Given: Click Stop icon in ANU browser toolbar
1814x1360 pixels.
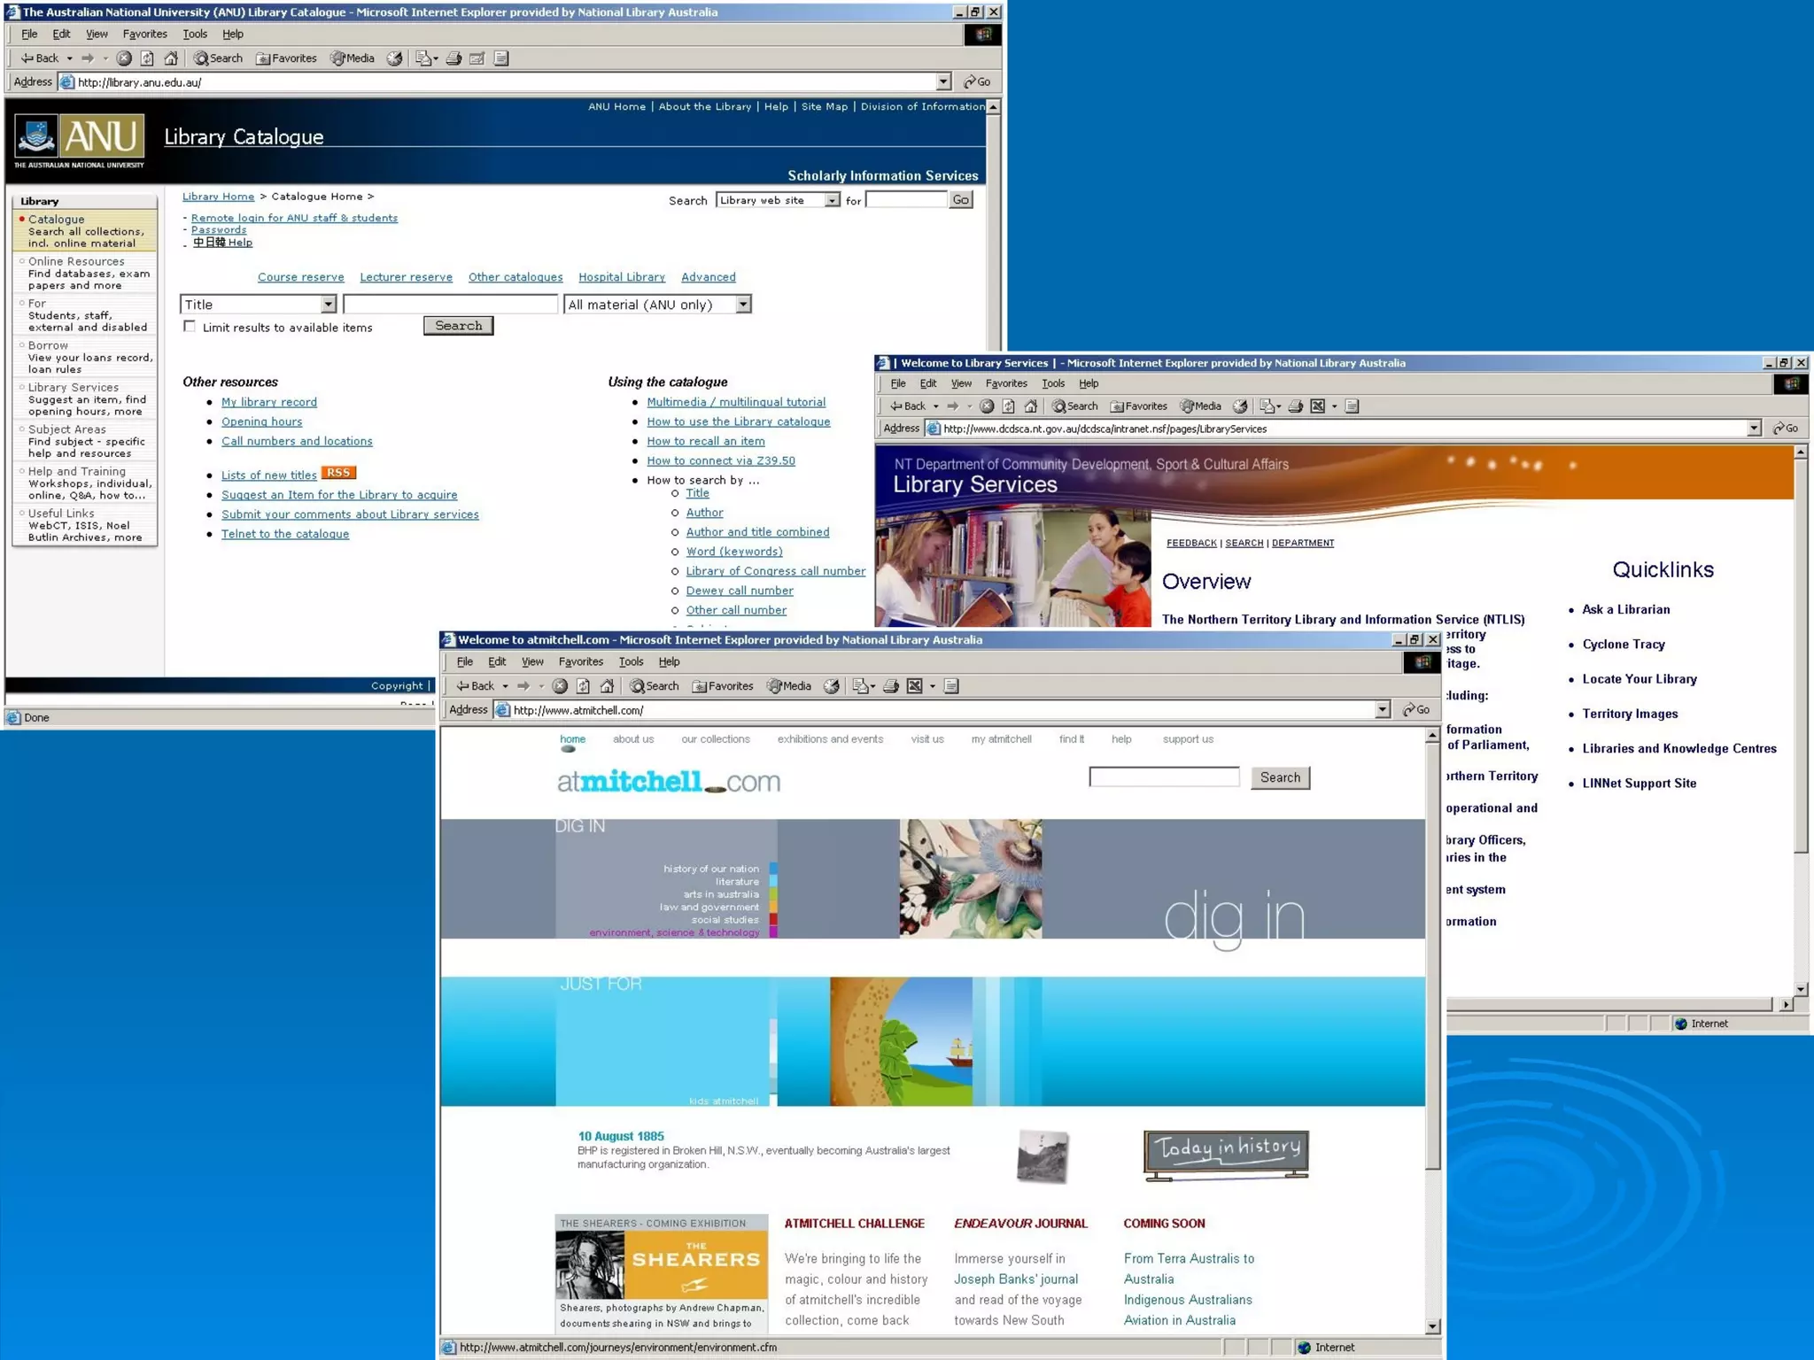Looking at the screenshot, I should click(124, 58).
